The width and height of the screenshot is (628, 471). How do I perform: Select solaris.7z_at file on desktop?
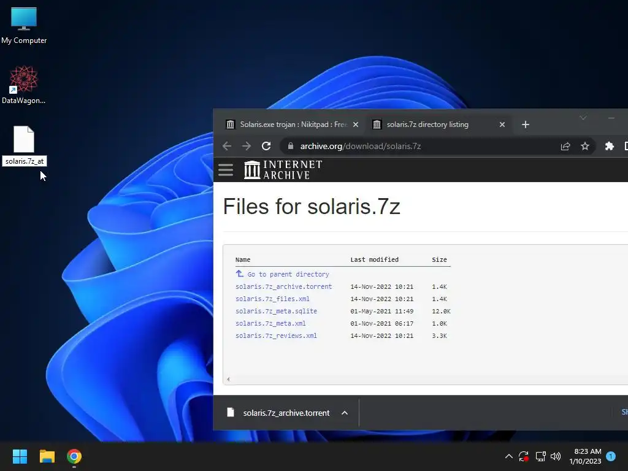[24, 146]
